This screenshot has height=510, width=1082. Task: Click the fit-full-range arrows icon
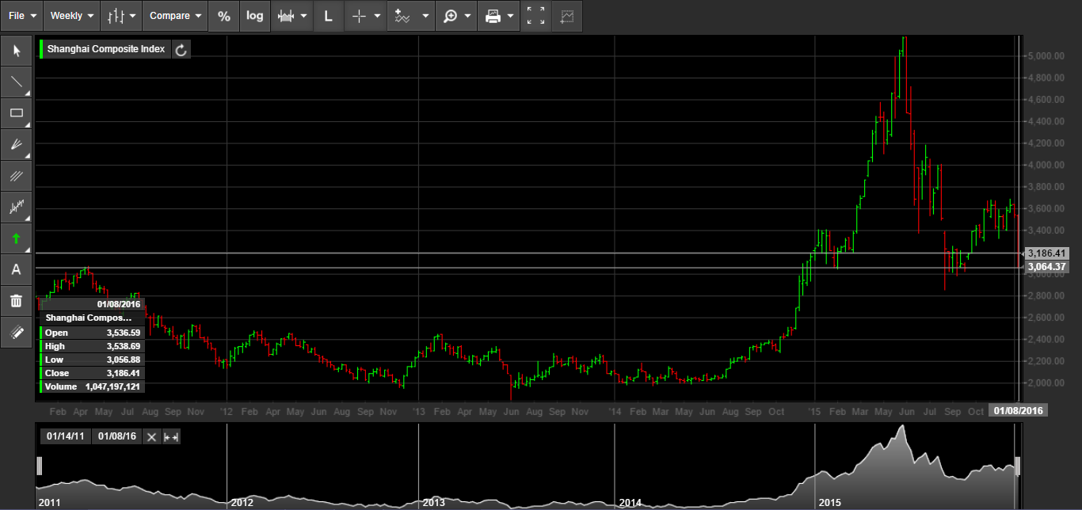click(x=171, y=436)
